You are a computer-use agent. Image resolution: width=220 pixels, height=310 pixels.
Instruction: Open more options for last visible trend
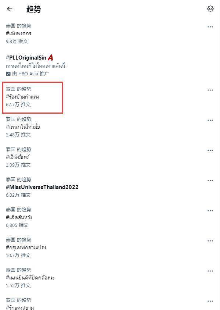click(210, 301)
